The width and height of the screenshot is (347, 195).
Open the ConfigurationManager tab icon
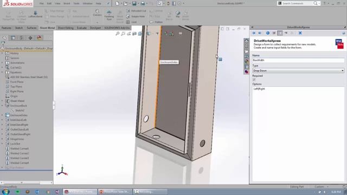[x=22, y=37]
